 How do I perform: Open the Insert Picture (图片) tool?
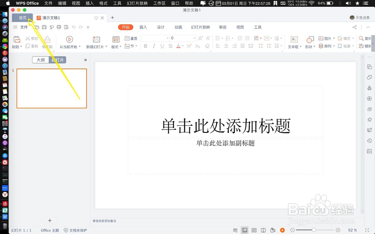[326, 38]
